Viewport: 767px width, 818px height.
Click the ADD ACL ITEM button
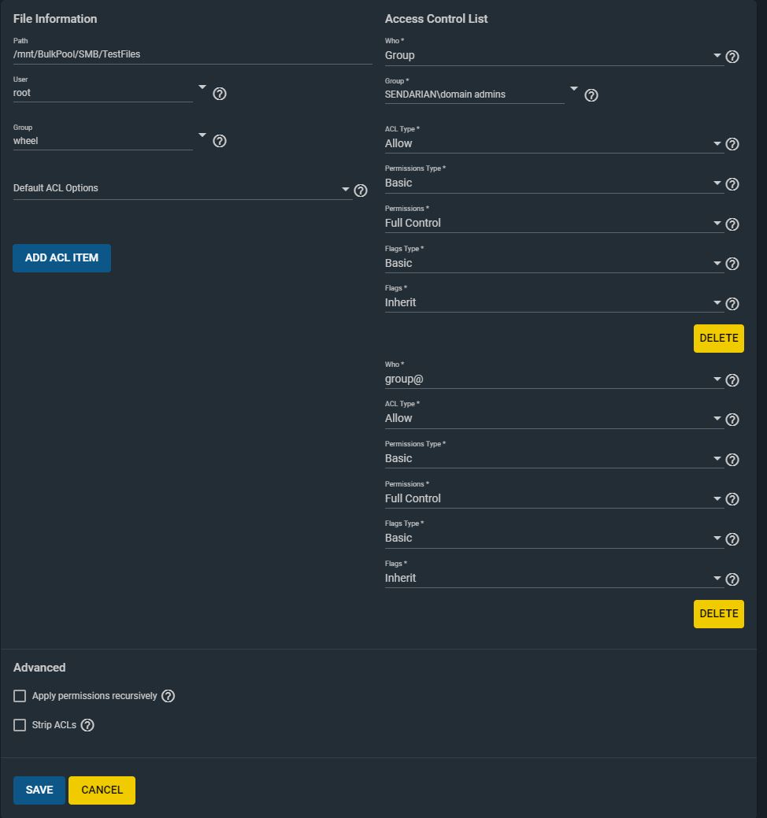pyautogui.click(x=61, y=257)
